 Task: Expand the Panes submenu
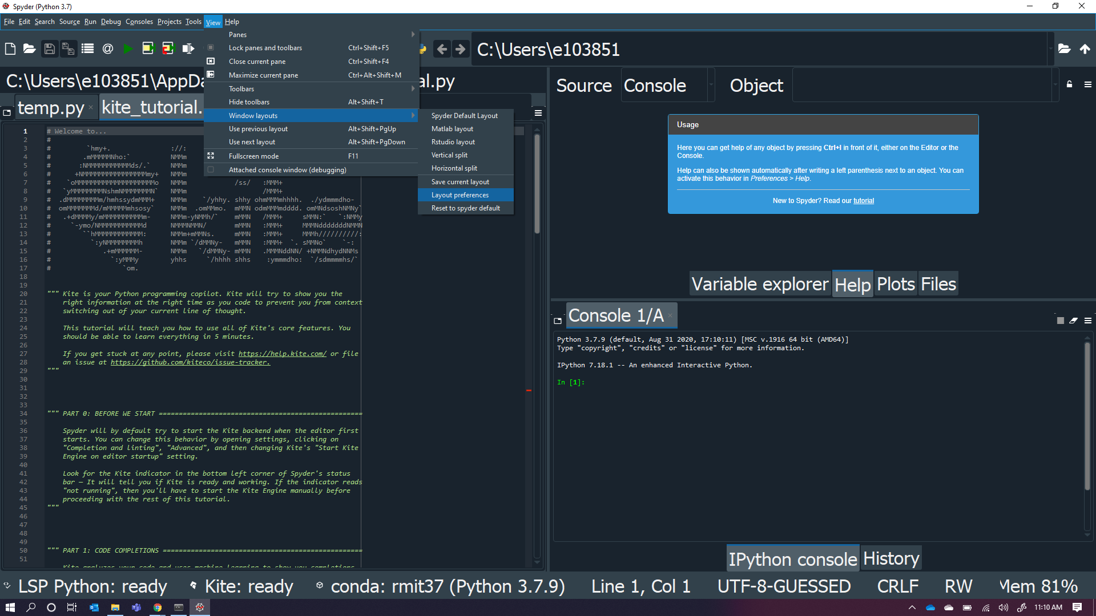311,35
